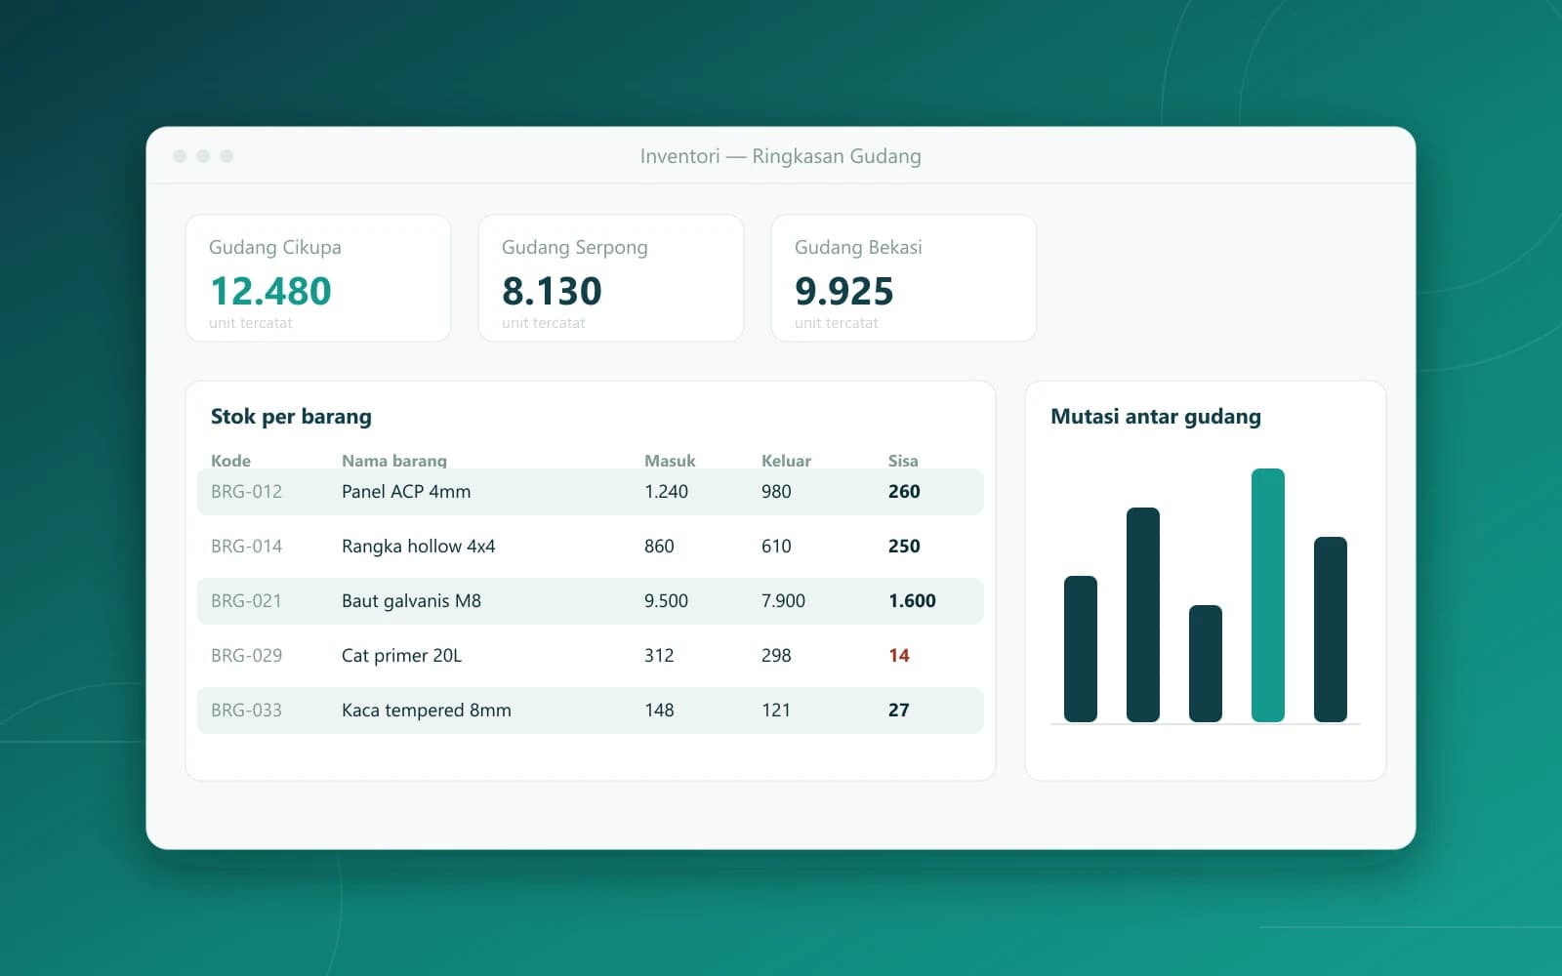This screenshot has width=1562, height=976.
Task: Open the Gudang Cikupa card label
Action: pos(275,248)
